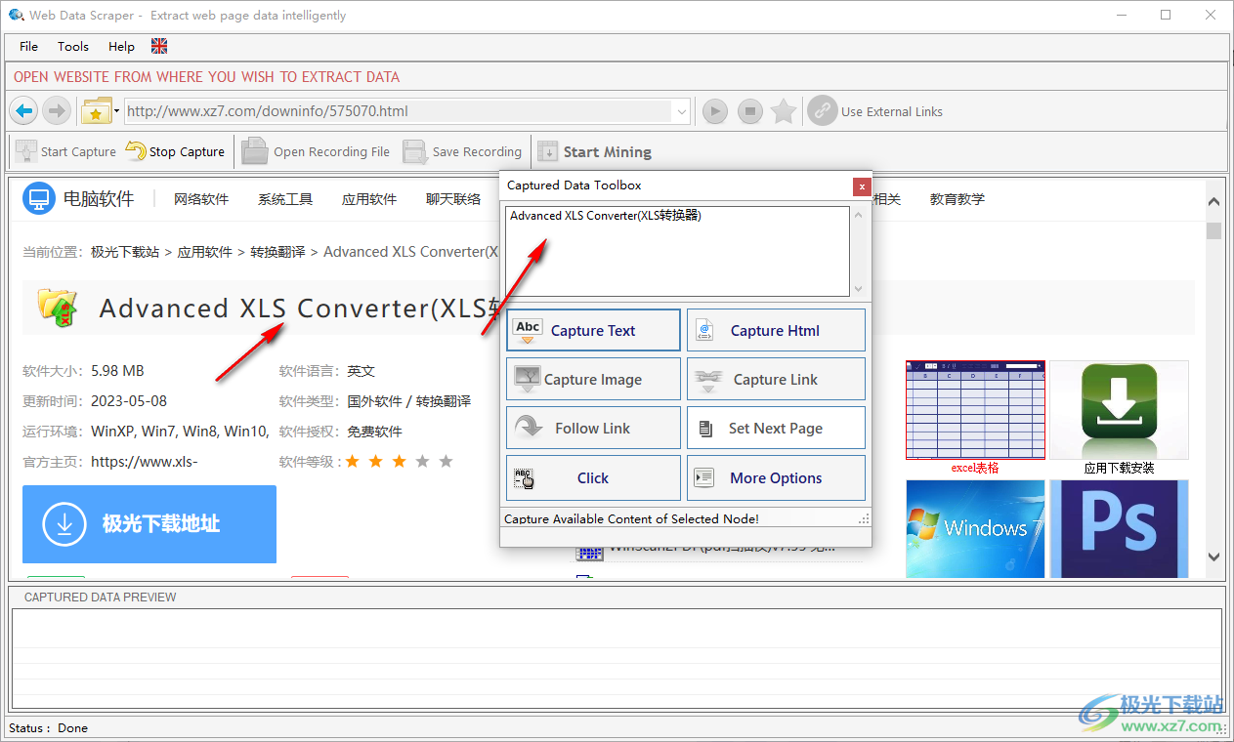The height and width of the screenshot is (742, 1234).
Task: Click the excel表格 thumbnail
Action: point(975,411)
